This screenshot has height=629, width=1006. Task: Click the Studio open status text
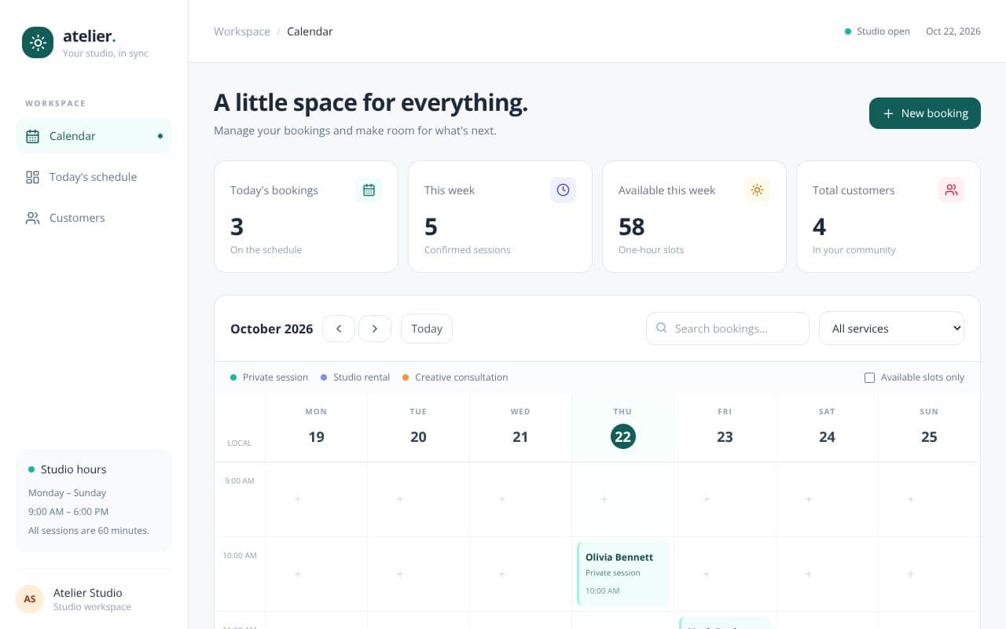coord(883,31)
